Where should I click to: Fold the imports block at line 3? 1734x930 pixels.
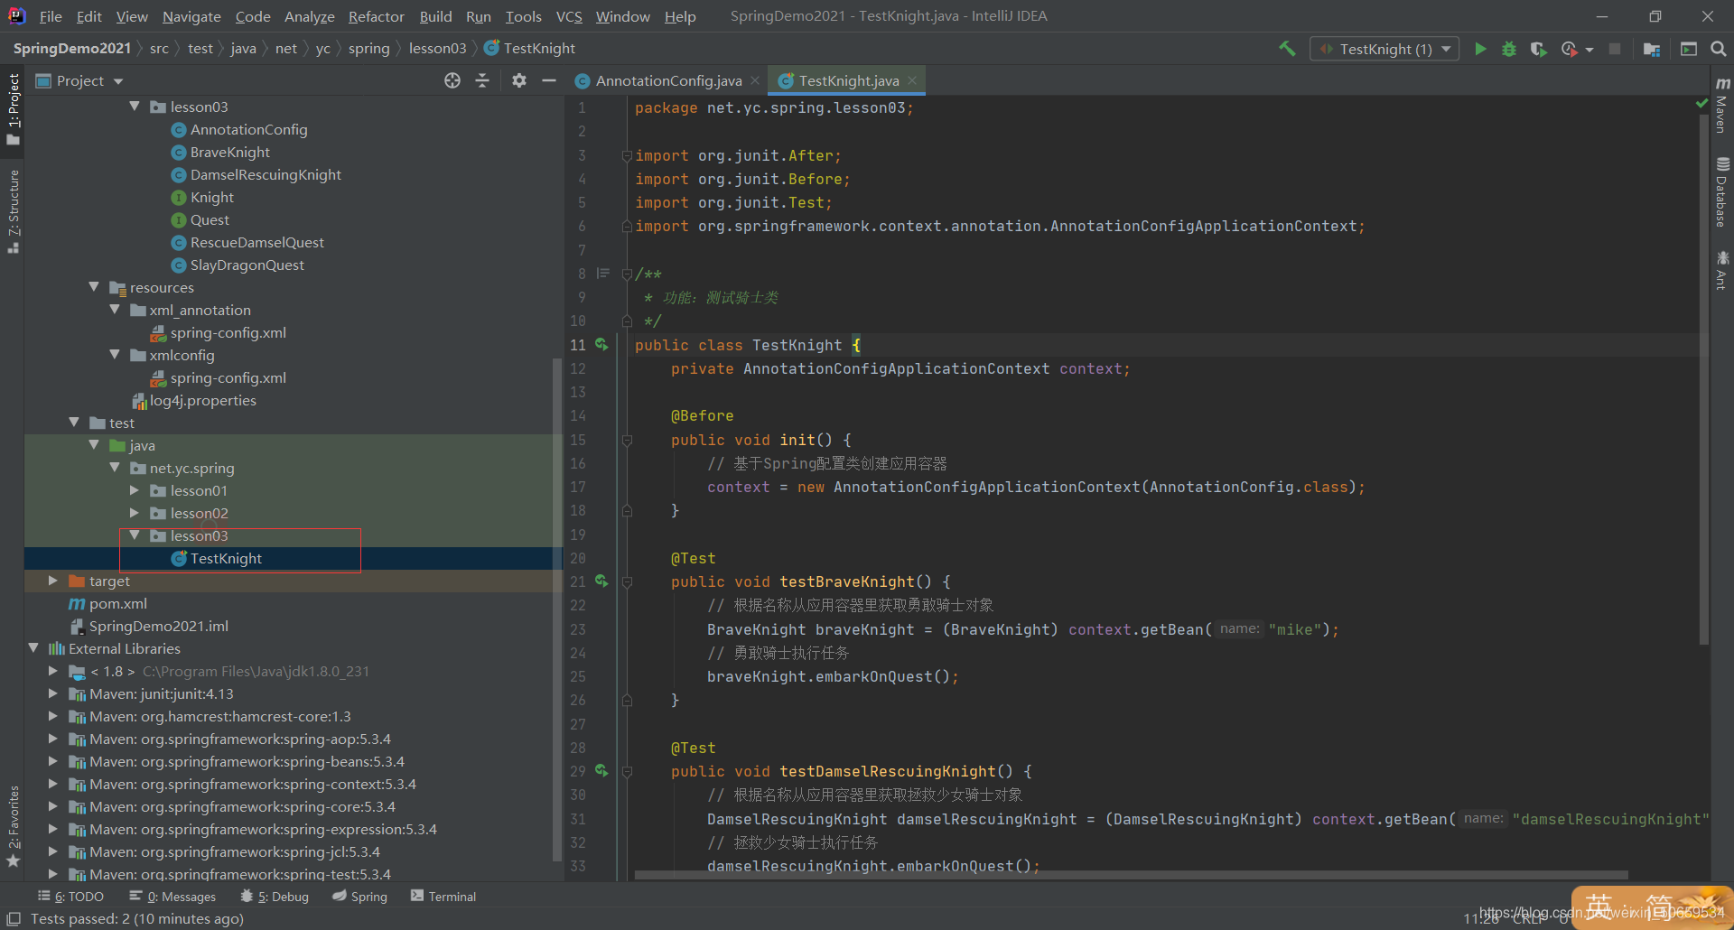627,155
